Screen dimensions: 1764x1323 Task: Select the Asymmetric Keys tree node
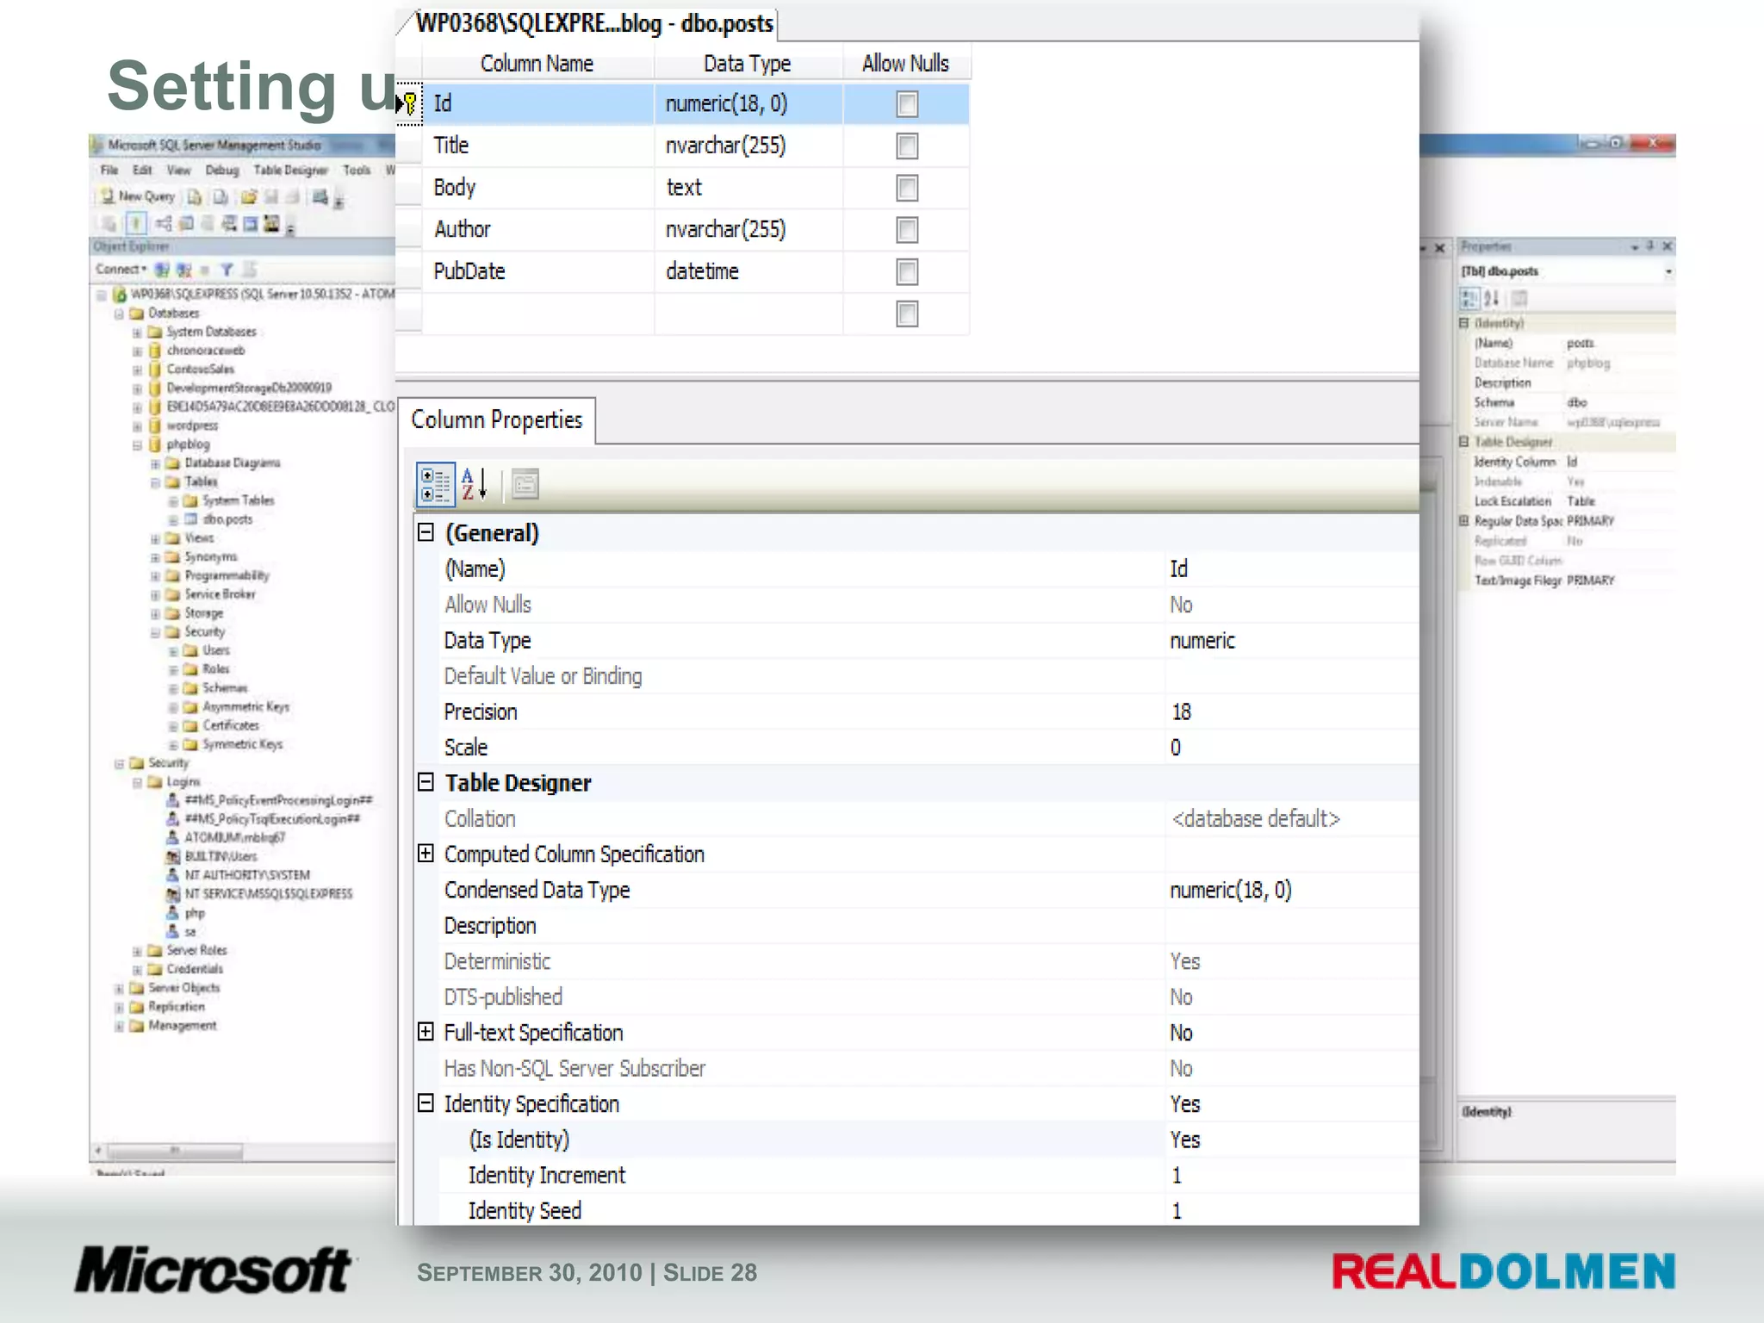[245, 707]
